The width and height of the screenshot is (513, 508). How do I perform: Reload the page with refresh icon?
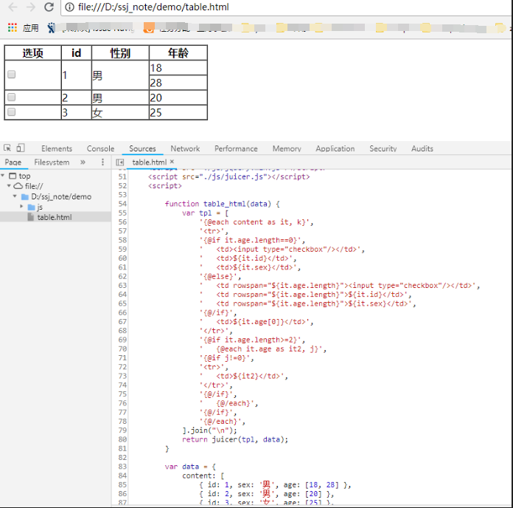click(49, 7)
